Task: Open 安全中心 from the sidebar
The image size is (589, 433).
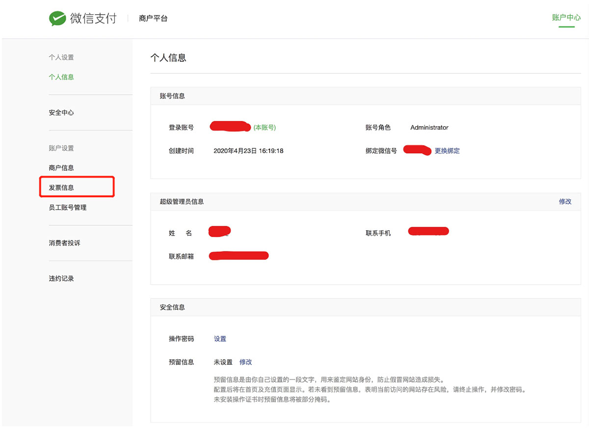Action: 61,112
